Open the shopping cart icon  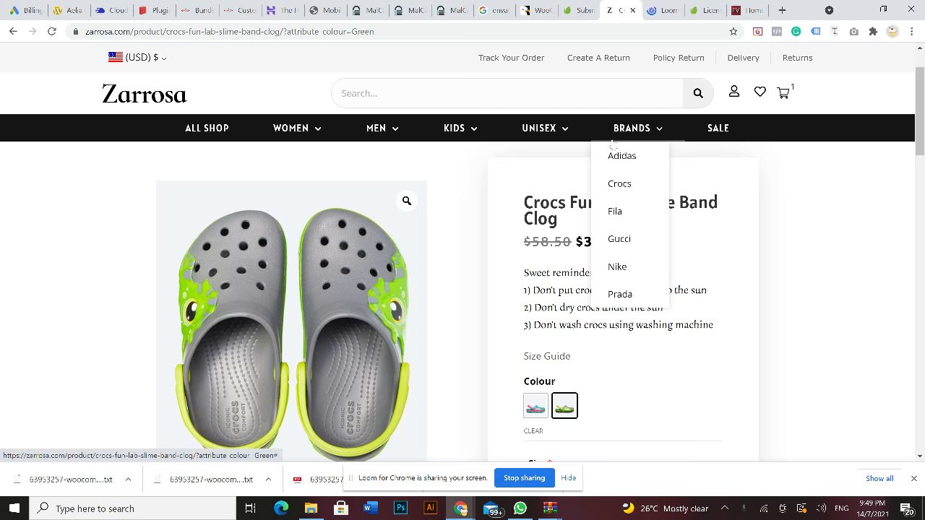[x=783, y=92]
